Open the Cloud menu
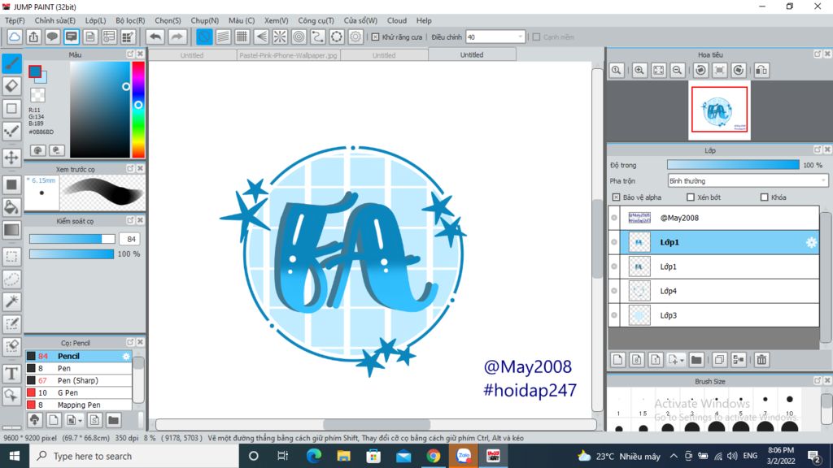 click(x=396, y=20)
